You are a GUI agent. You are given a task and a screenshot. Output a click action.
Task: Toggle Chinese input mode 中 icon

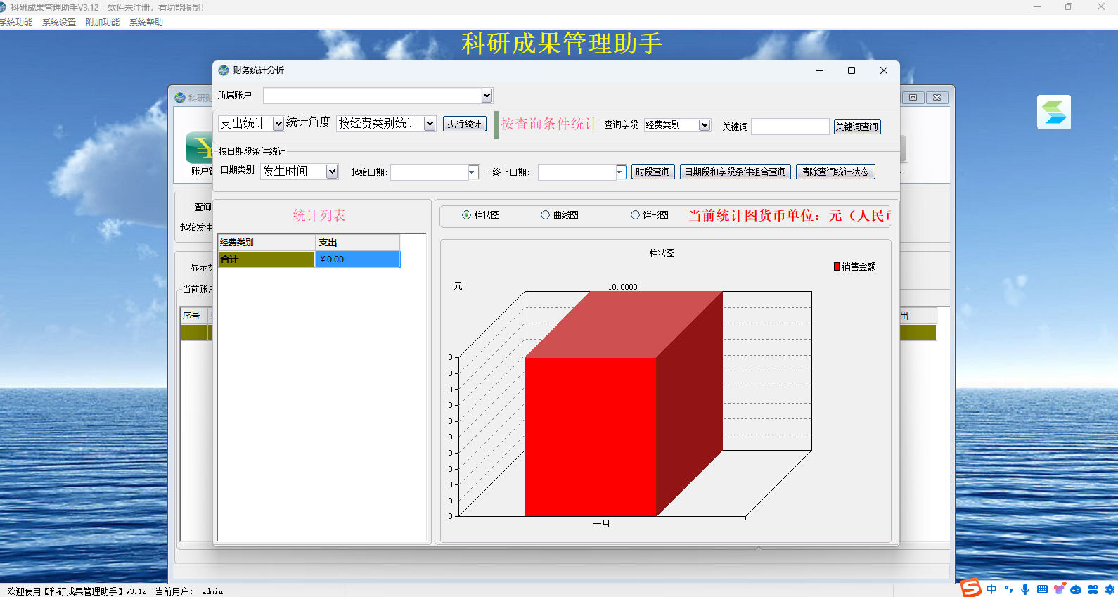click(x=991, y=589)
